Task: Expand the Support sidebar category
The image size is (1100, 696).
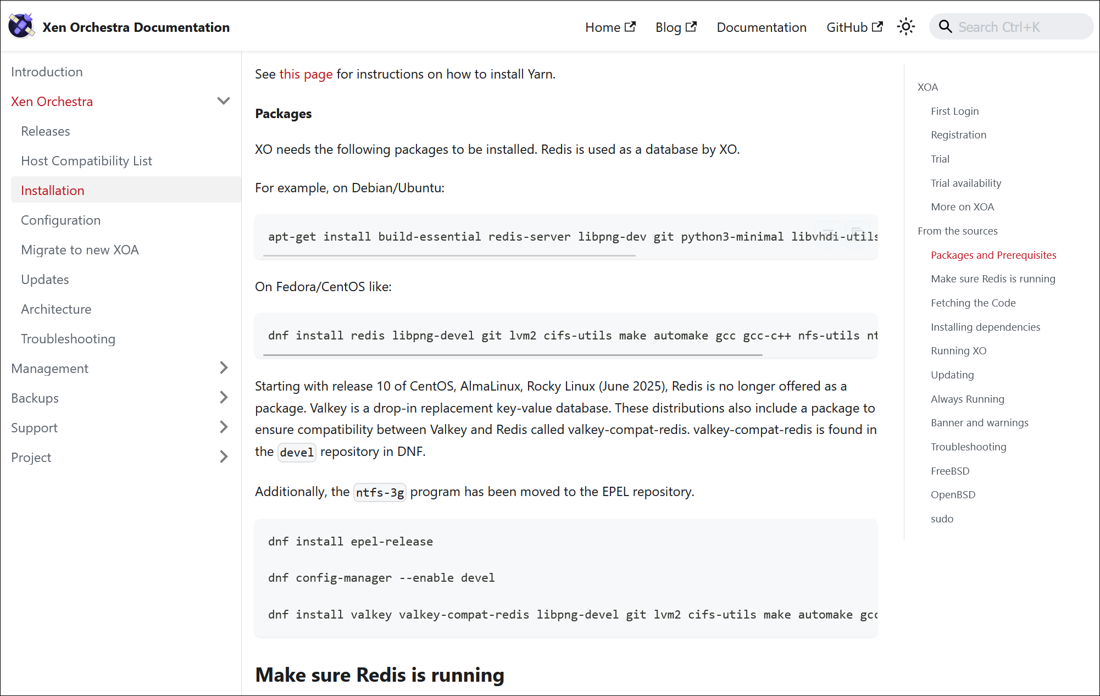Action: point(223,427)
